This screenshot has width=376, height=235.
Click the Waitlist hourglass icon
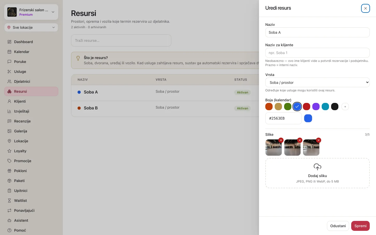[9, 201]
